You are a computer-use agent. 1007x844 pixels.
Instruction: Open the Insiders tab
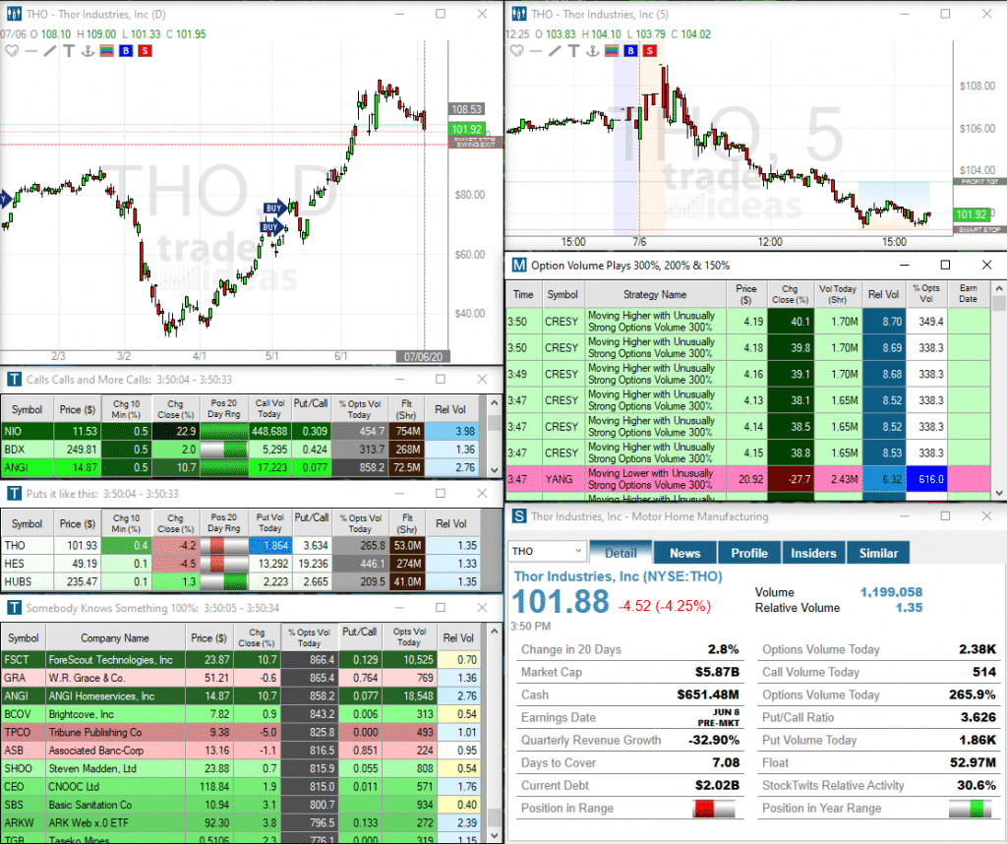coord(813,553)
